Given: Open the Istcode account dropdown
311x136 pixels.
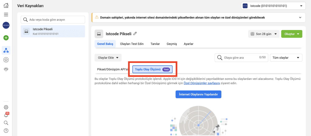Looking at the screenshot, I should pyautogui.click(x=273, y=5).
